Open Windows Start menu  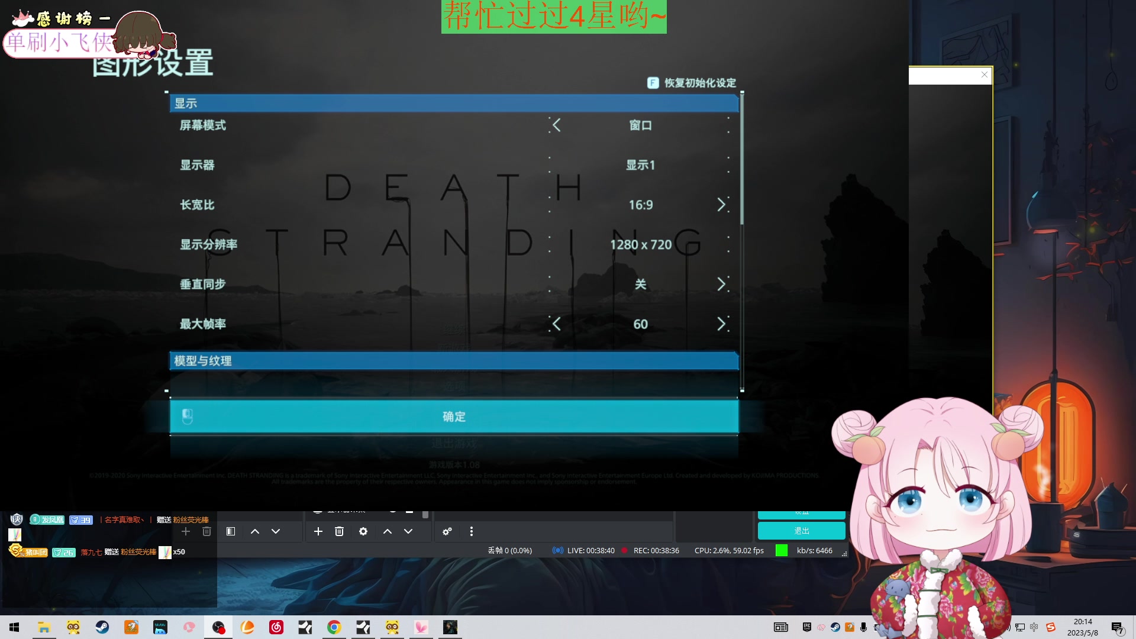click(14, 627)
